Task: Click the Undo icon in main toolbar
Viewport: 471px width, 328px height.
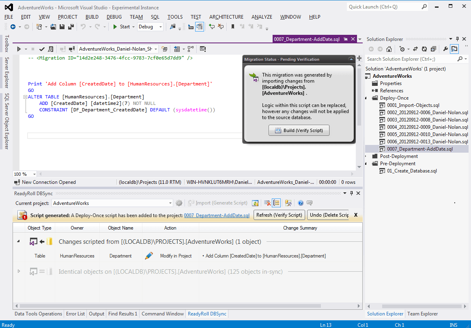Action: [x=83, y=27]
